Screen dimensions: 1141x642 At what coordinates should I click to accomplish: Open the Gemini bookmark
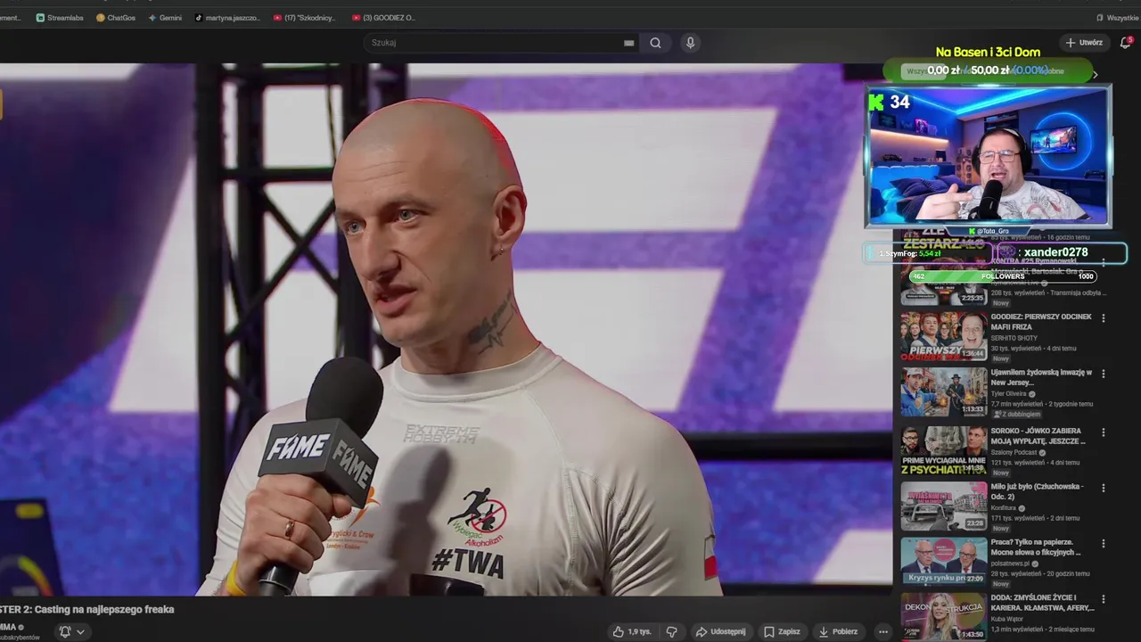coord(165,18)
